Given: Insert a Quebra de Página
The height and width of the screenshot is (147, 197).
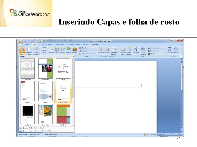Looking at the screenshot, I should pyautogui.click(x=36, y=51).
